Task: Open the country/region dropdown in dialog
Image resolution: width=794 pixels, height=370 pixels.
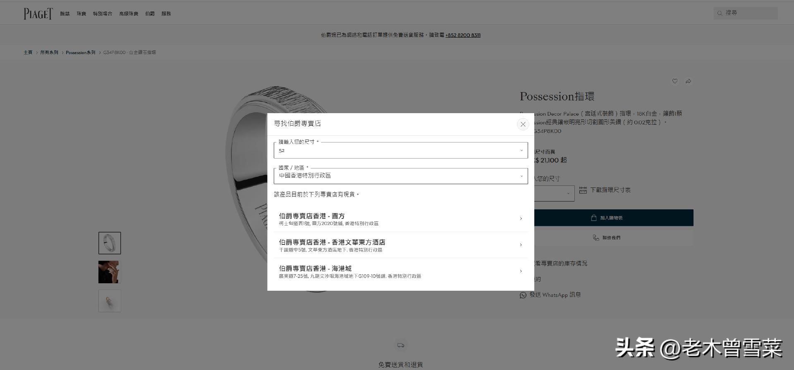Action: click(401, 176)
